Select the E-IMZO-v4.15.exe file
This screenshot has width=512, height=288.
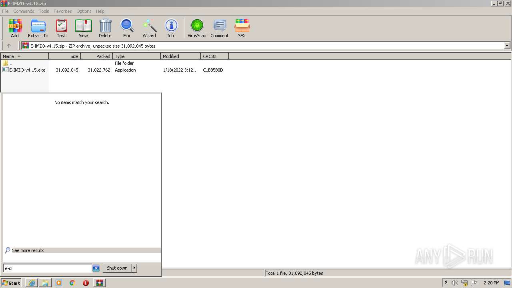[x=24, y=70]
